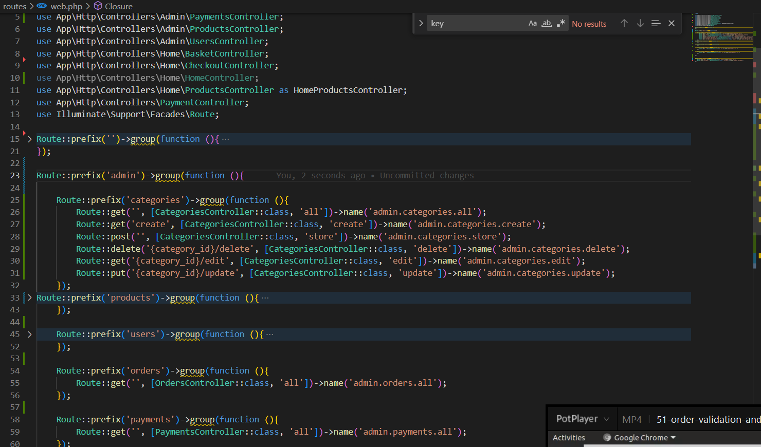Click the 'payments' prefix string on line 58
Screen dimensions: 761x447
pos(151,420)
